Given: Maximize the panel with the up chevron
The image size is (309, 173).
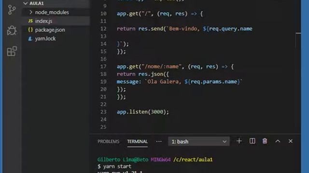Looking at the screenshot, I should click(278, 141).
